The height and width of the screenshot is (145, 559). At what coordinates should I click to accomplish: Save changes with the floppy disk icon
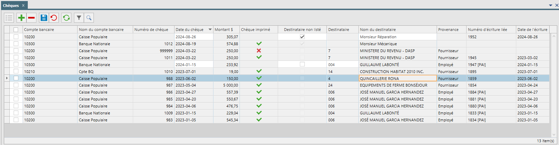[44, 18]
